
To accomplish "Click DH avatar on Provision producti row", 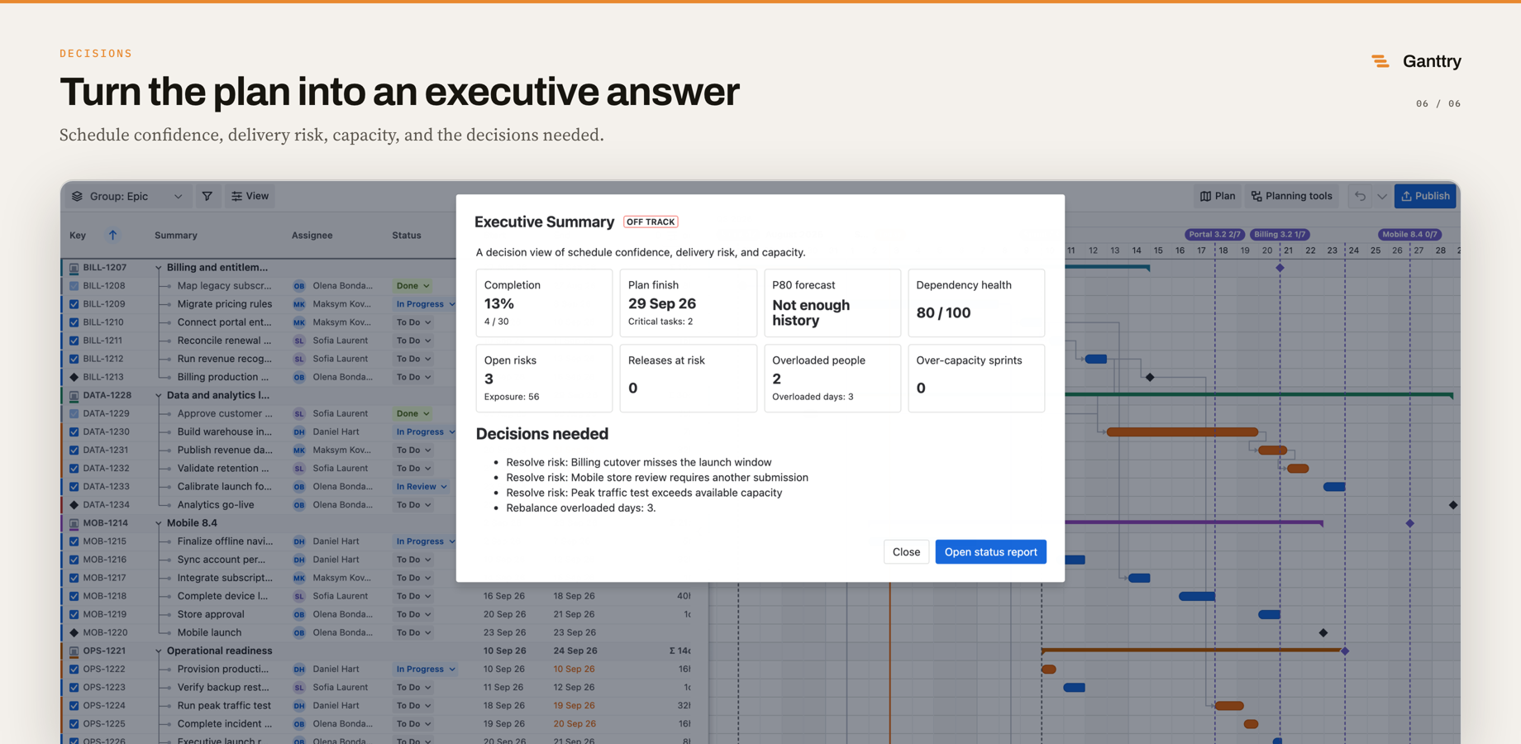I will click(x=299, y=670).
